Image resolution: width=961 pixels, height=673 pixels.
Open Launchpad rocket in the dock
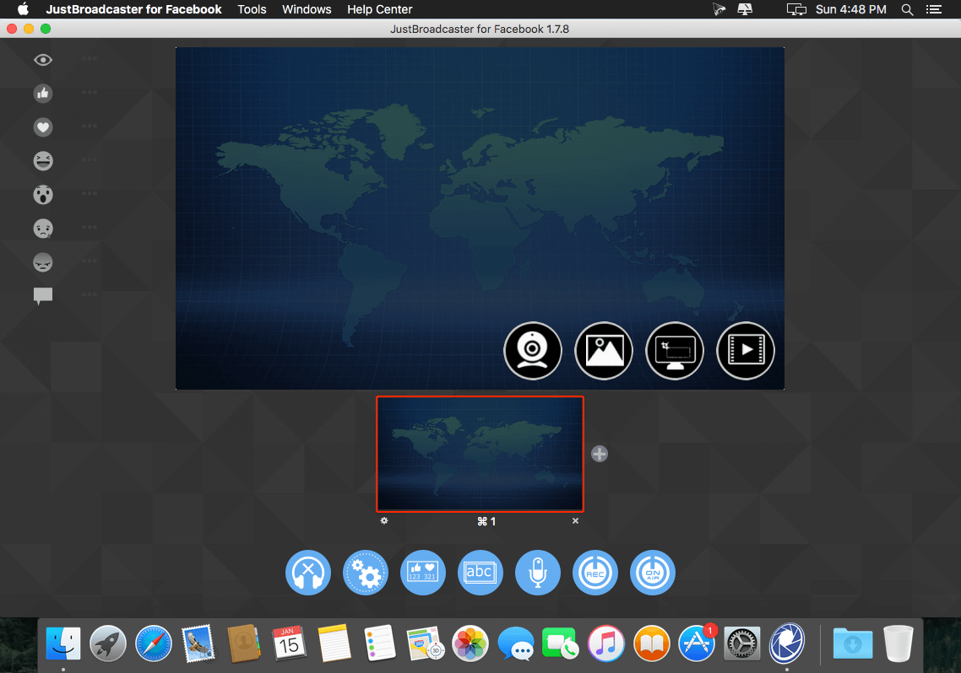108,643
